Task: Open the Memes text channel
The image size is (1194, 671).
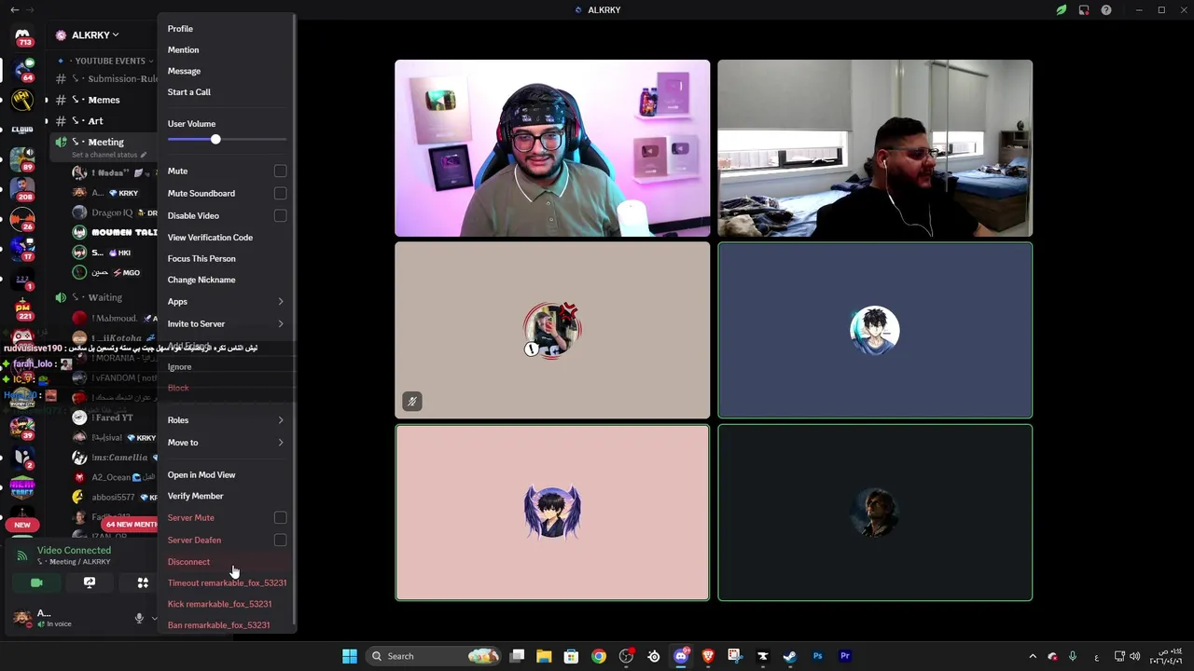Action: click(104, 100)
